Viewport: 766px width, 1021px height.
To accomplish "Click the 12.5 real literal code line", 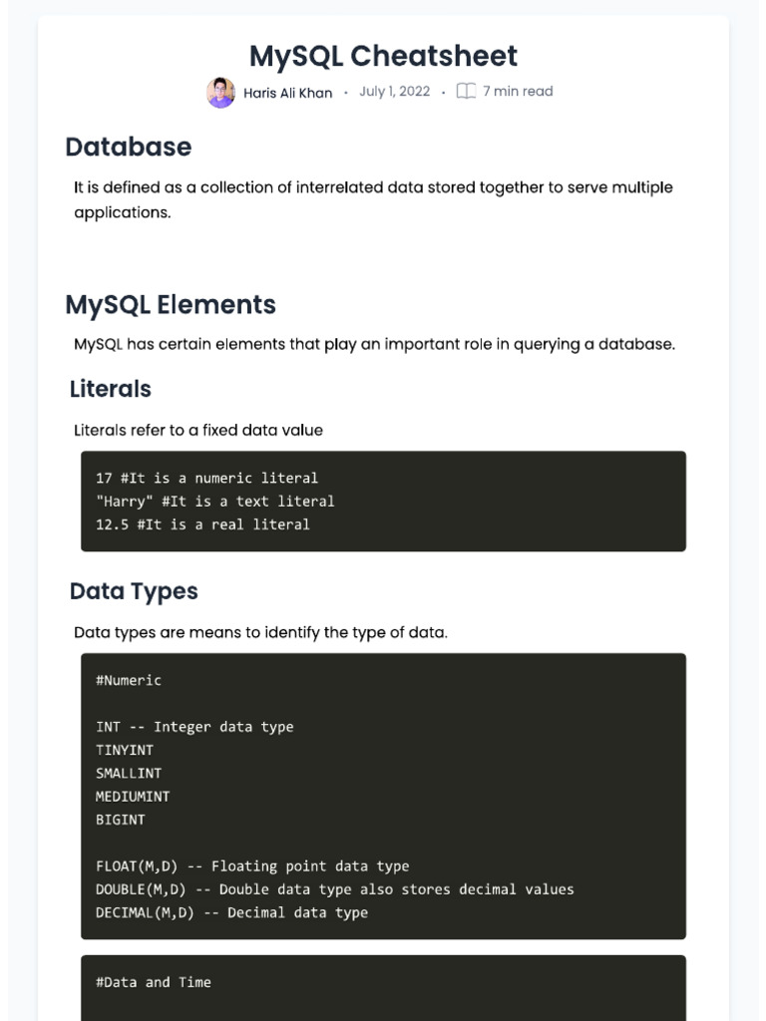I will pos(202,524).
